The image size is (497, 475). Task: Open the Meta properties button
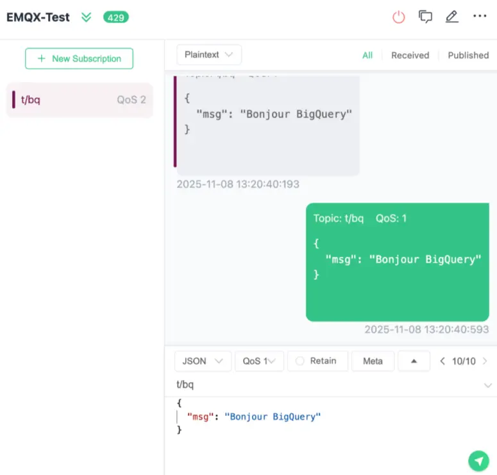[373, 361]
